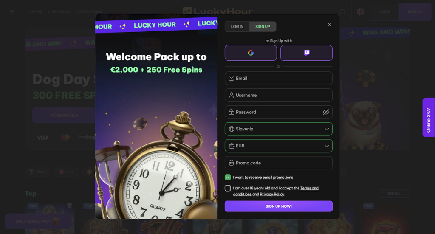Tick the over 18 years old checkbox
435x234 pixels.
pos(228,188)
